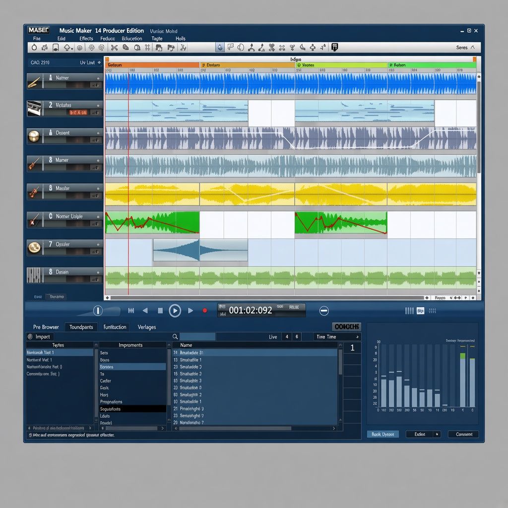Open the Holls menu

pos(181,39)
